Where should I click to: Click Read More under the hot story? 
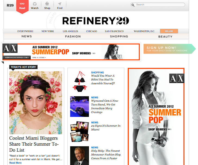[x=15, y=163]
